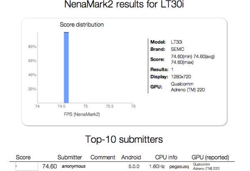Click the pegasusq CPU governor text
The height and width of the screenshot is (171, 250).
179,167
